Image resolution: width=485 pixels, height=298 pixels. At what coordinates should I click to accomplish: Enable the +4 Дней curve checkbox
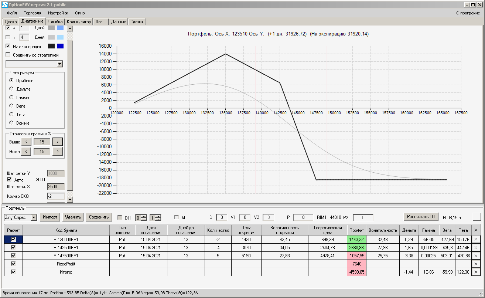(x=8, y=37)
